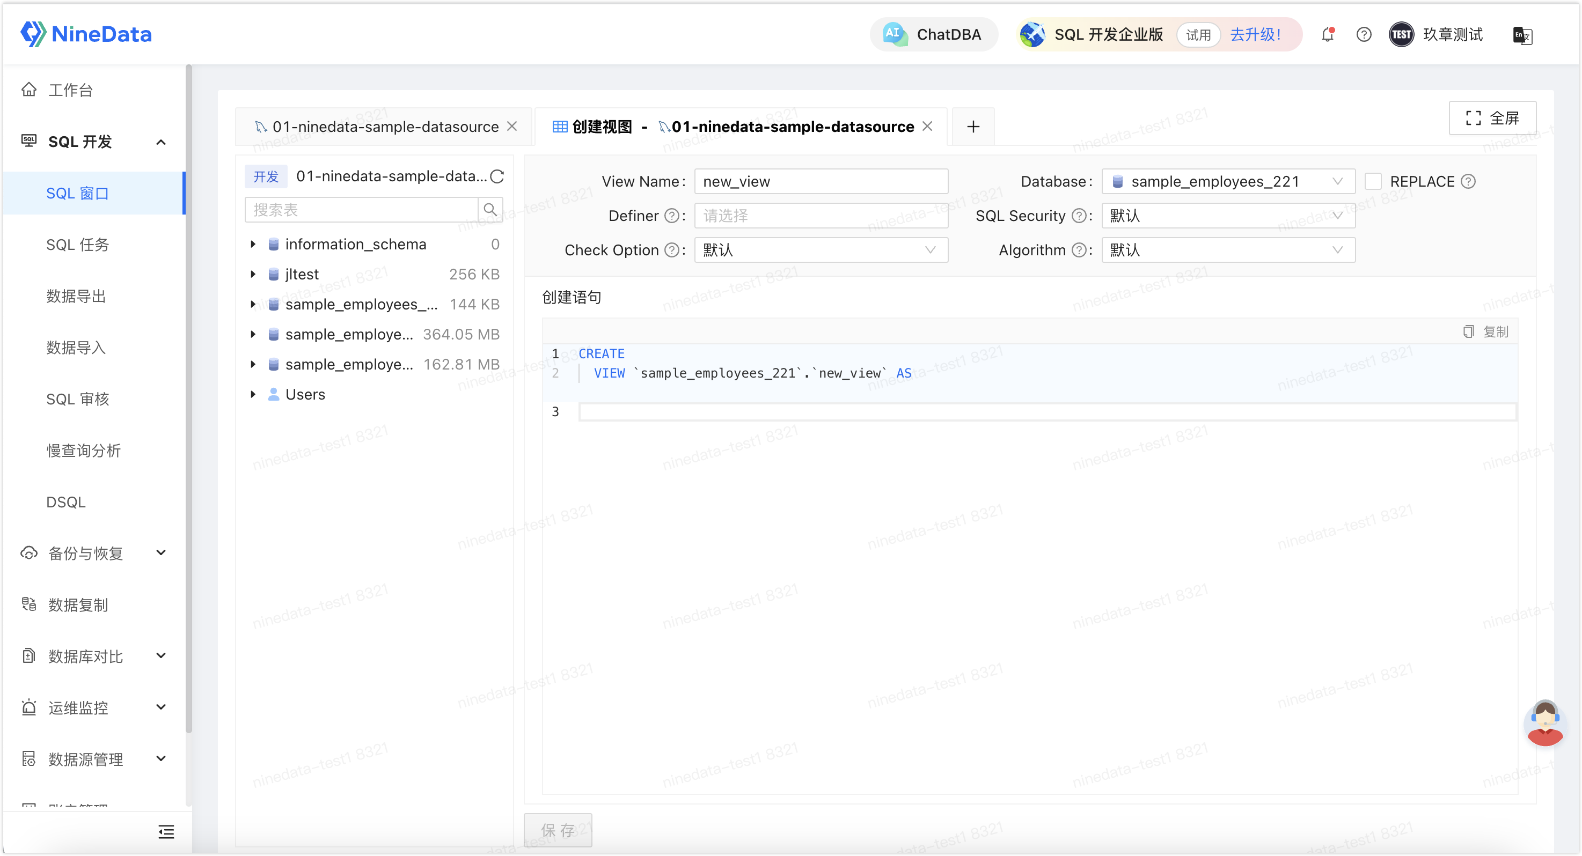This screenshot has width=1582, height=856.
Task: Show help for REPLACE option
Action: tap(1468, 182)
